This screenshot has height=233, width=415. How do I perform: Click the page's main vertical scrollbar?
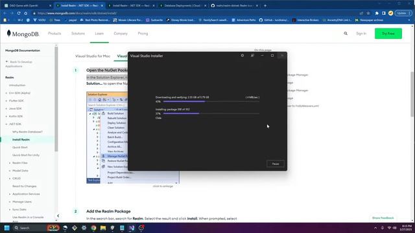(x=412, y=94)
